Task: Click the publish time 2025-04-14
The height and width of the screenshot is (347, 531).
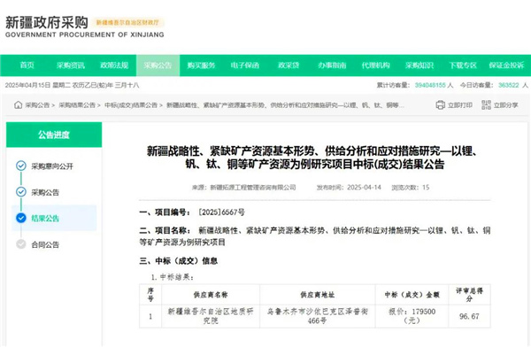Action: click(x=364, y=188)
